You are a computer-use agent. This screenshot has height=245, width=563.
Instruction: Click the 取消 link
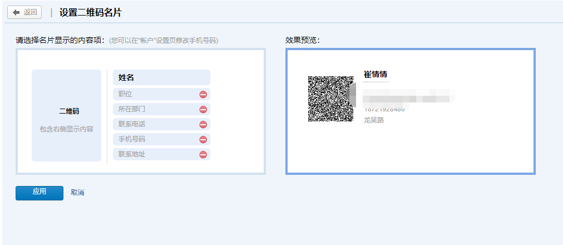click(x=77, y=193)
